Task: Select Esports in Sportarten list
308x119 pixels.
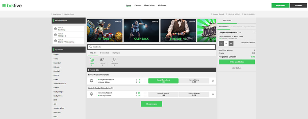Action: tap(56, 75)
